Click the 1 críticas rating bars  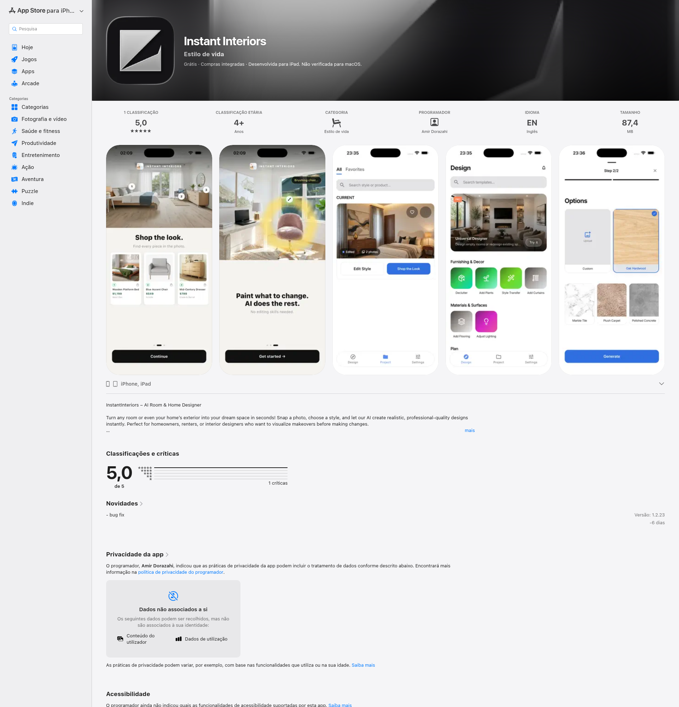click(220, 473)
